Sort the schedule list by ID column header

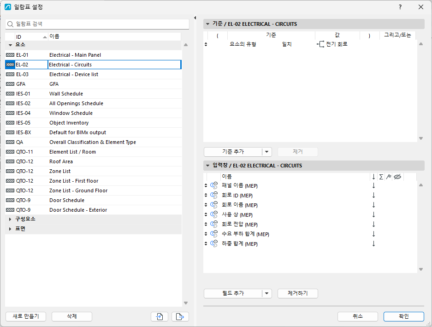click(x=31, y=37)
